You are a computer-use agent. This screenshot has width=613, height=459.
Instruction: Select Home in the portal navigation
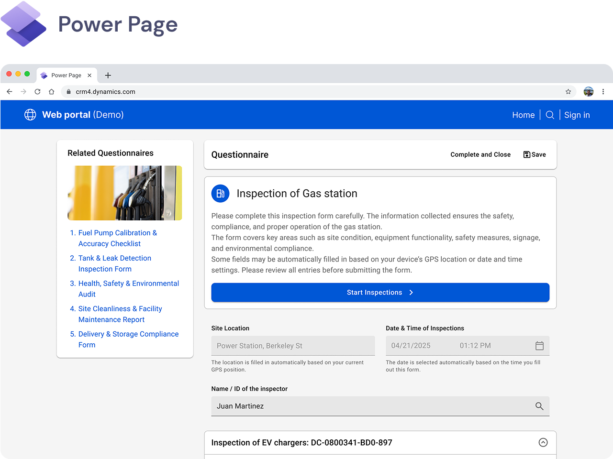click(x=523, y=115)
